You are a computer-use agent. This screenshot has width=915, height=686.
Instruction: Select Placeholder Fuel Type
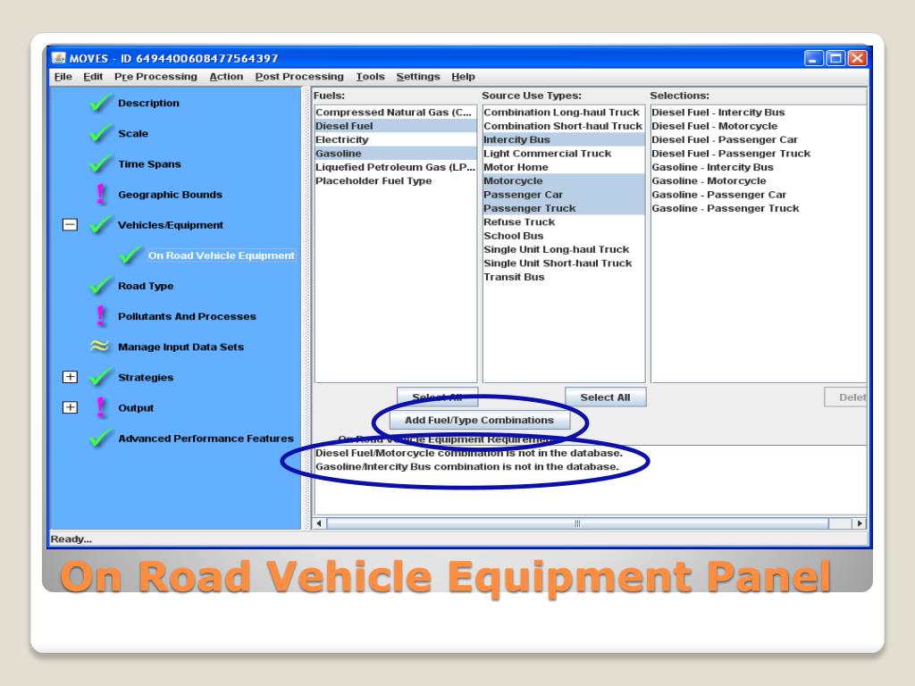pyautogui.click(x=396, y=180)
